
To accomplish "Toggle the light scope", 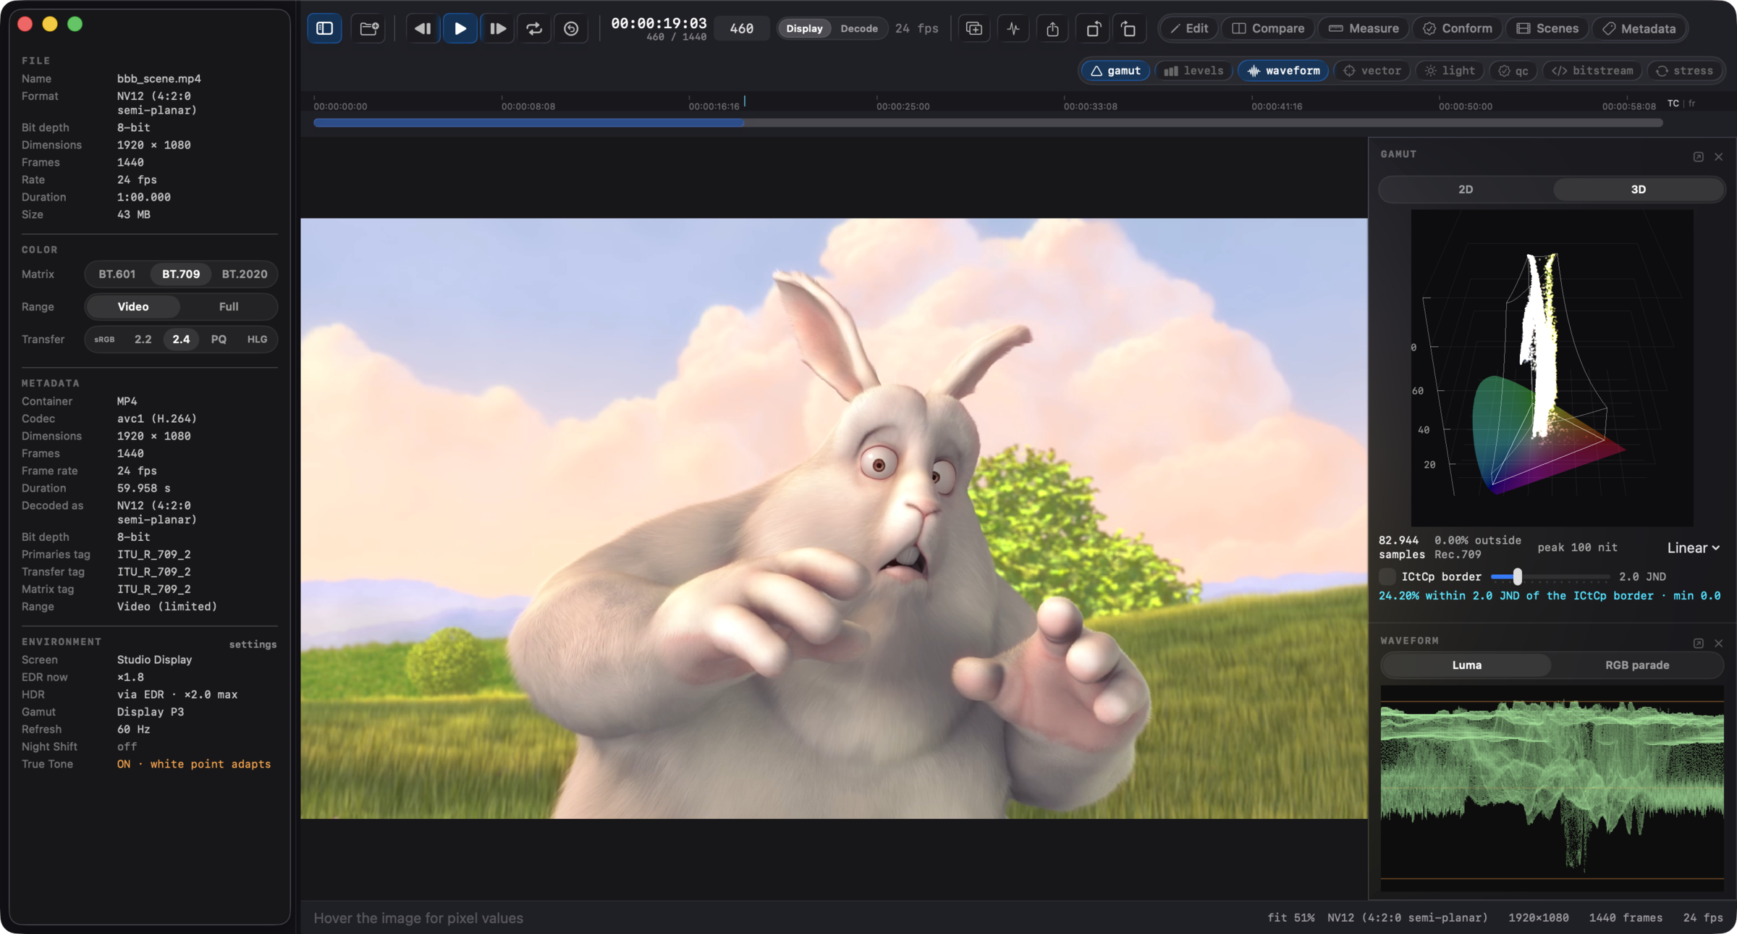I will [1450, 70].
